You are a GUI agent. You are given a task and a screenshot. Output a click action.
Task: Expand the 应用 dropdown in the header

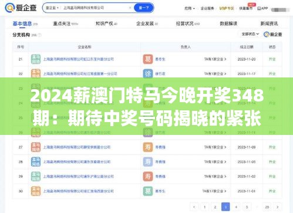click(190, 8)
